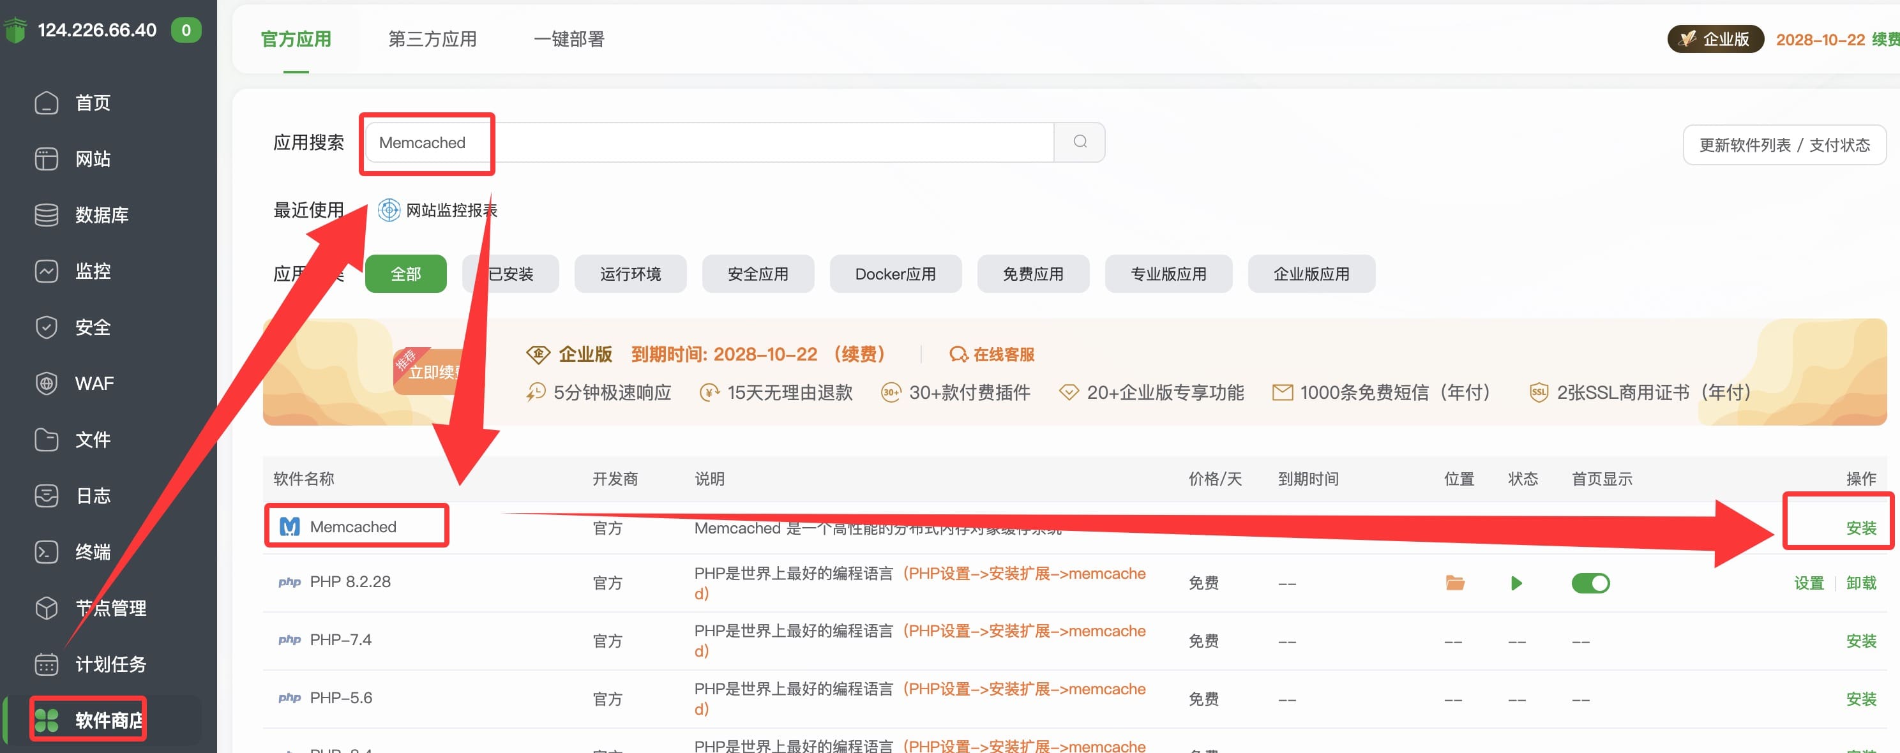The width and height of the screenshot is (1900, 753).
Task: Click 安装 for Memcached
Action: [x=1860, y=527]
